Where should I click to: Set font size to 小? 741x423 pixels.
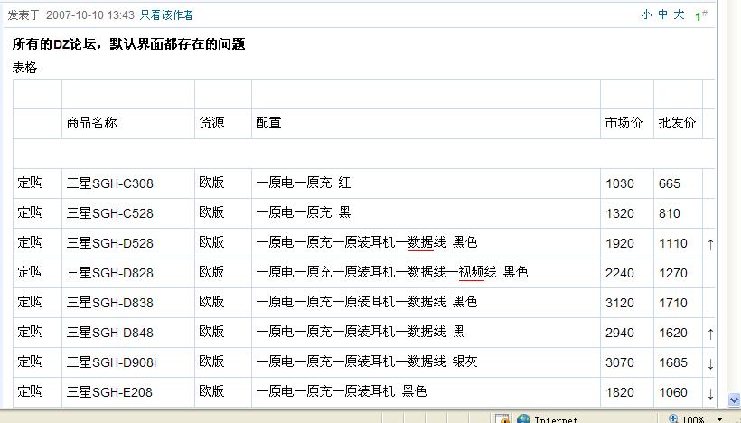coord(646,14)
